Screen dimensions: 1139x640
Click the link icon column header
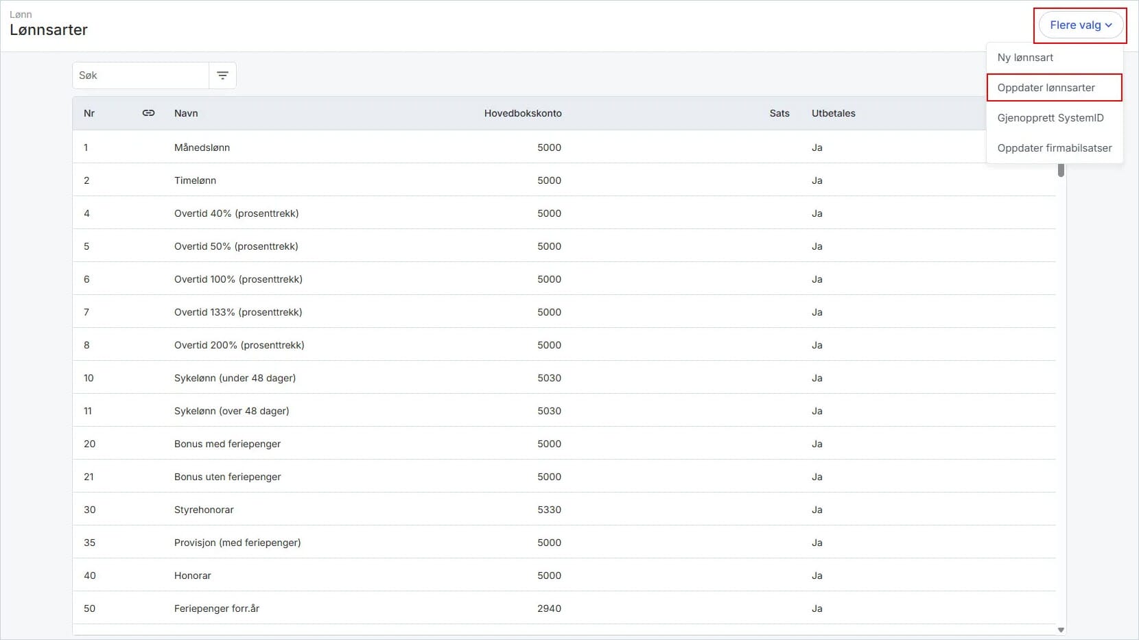click(148, 113)
